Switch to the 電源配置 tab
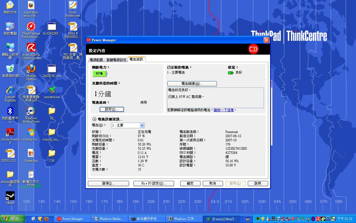The image size is (356, 223). coord(97,59)
